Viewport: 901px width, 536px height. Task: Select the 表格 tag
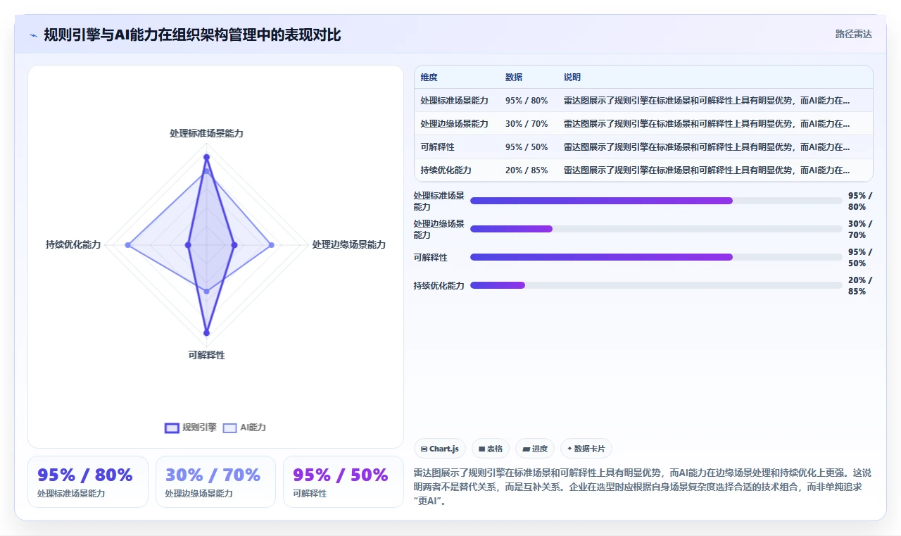coord(491,449)
